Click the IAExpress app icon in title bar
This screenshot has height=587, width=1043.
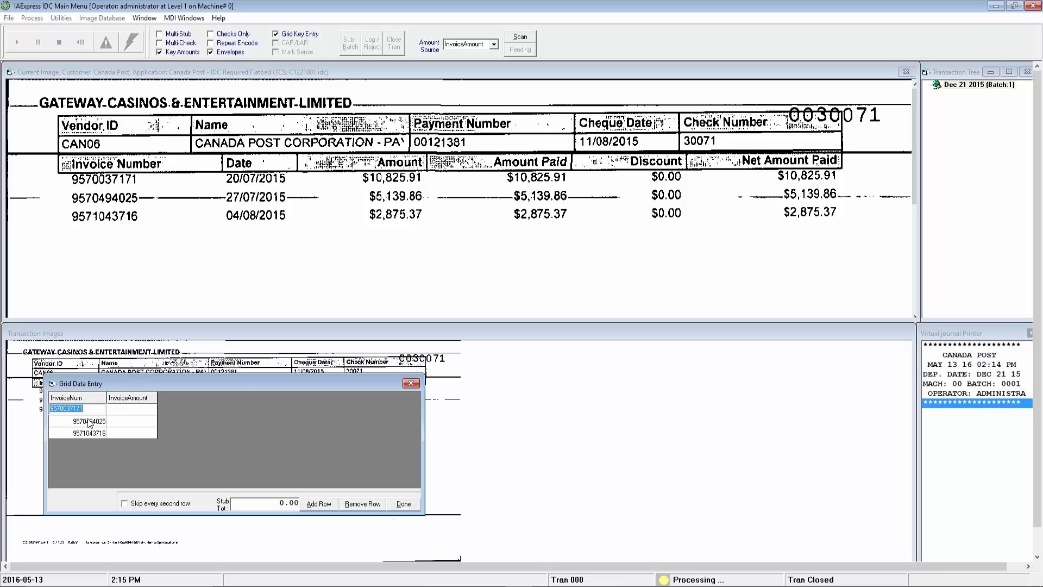pos(5,6)
